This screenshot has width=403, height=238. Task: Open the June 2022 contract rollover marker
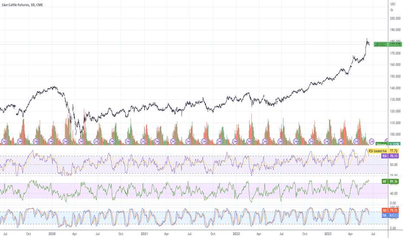[280, 141]
